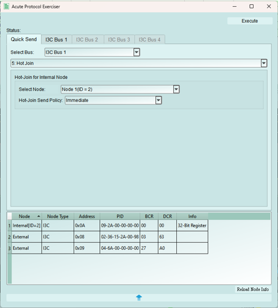Viewport: 278px width, 308px height.
Task: Open the '5: Hot Join' command dropdown
Action: [139, 63]
